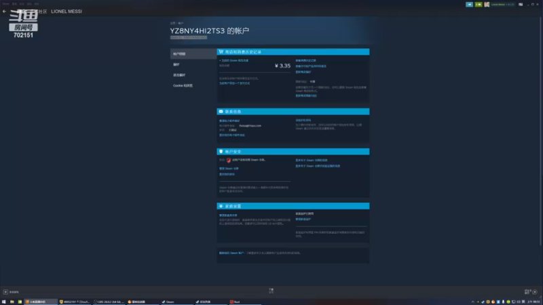View purchase history link

point(305,60)
